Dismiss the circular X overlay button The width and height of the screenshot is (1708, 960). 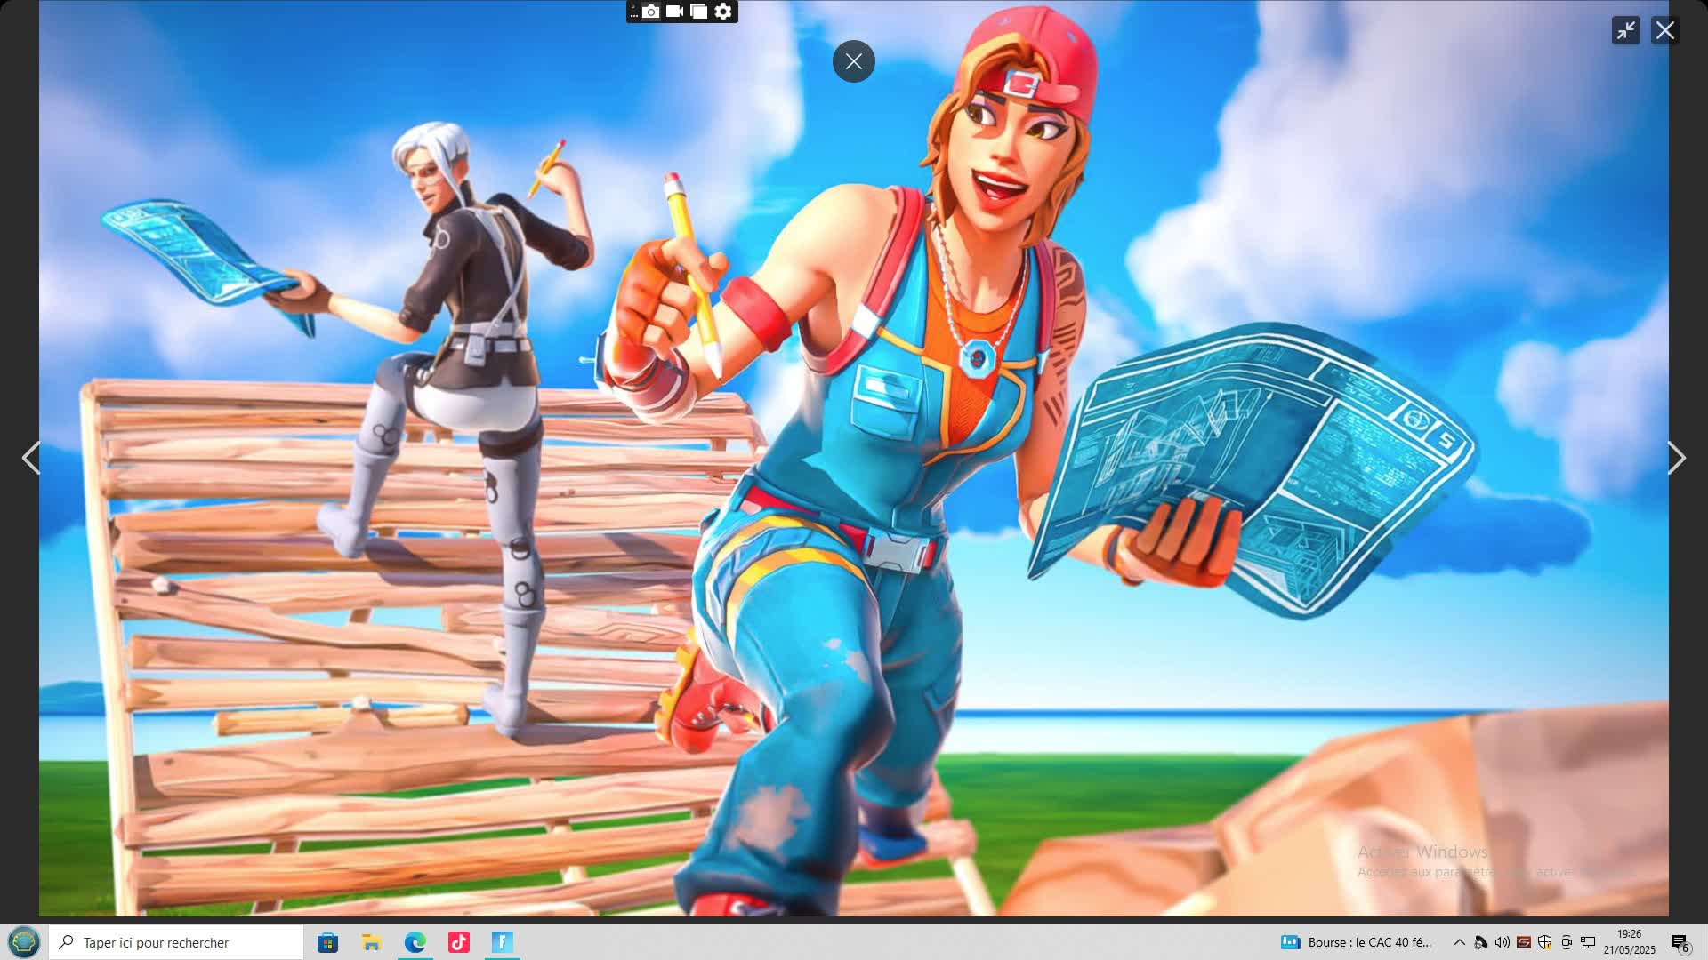coord(853,61)
